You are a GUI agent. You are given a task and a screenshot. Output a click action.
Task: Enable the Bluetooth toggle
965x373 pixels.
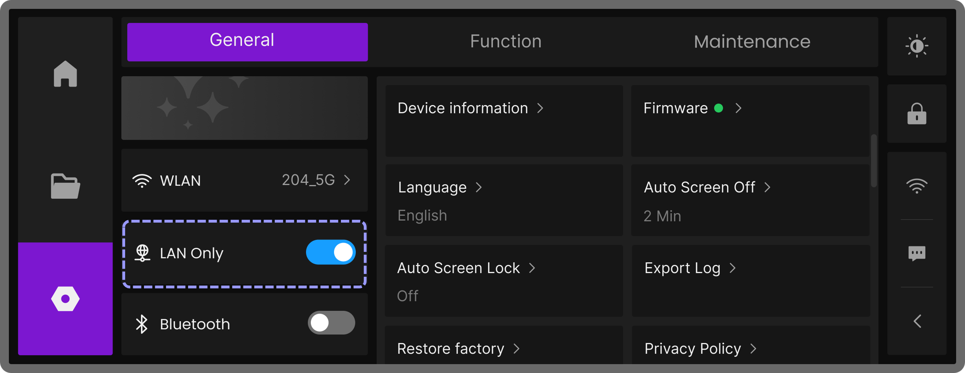click(x=331, y=323)
